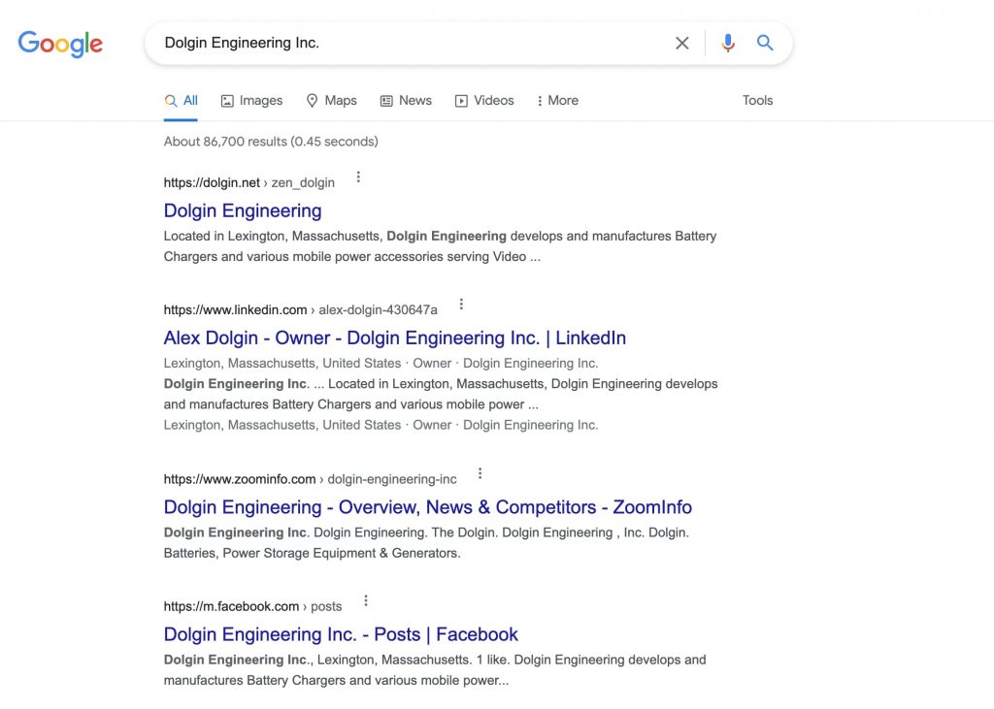
Task: Click the blue magnifying glass search icon
Action: tap(765, 43)
